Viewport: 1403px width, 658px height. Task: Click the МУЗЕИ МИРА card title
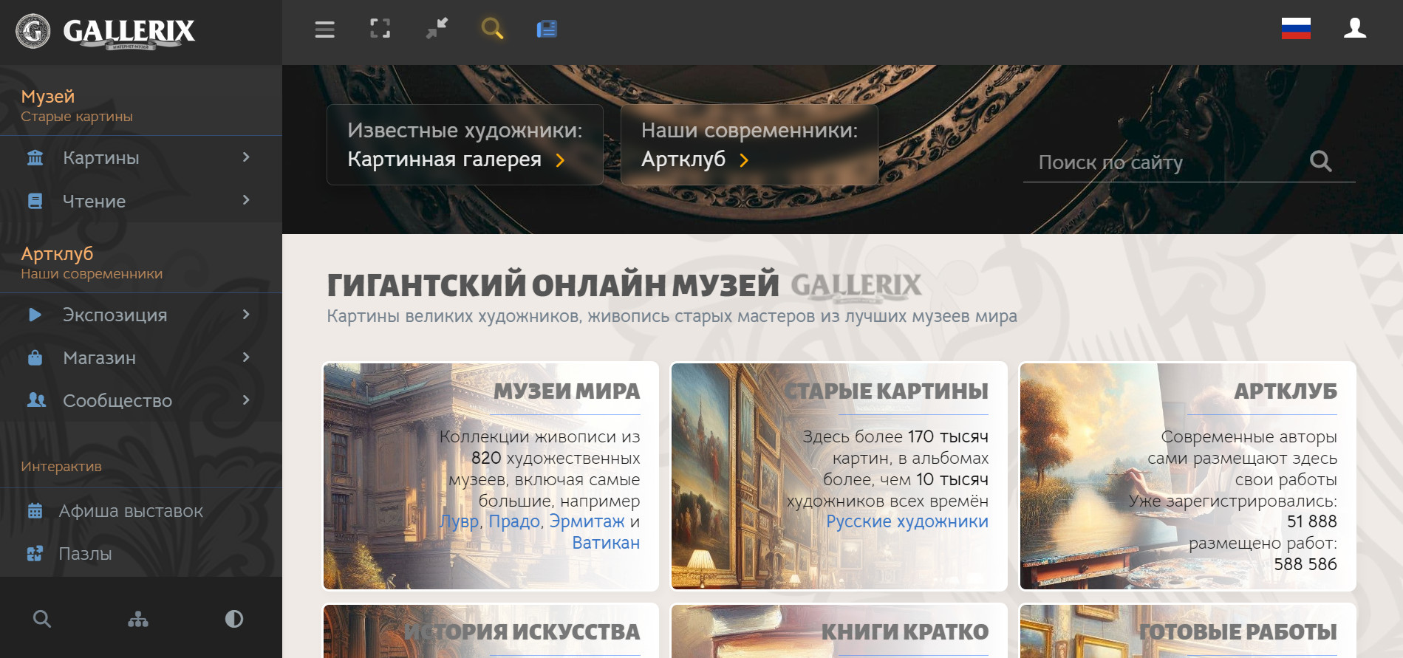click(x=567, y=391)
